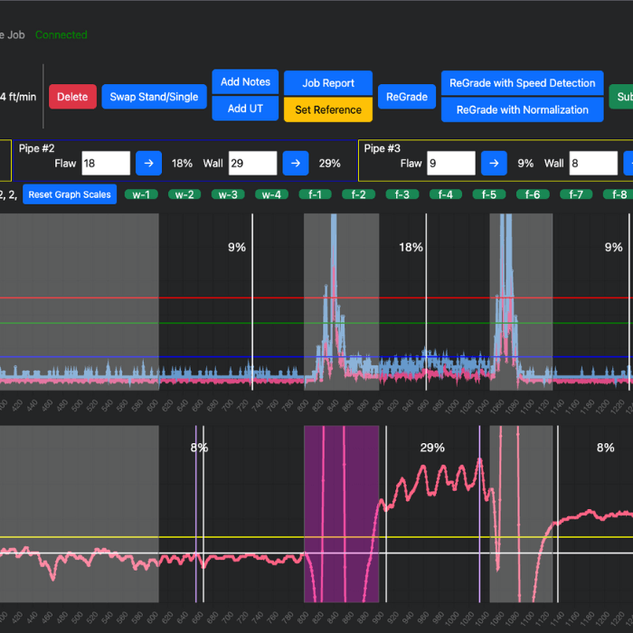Screen dimensions: 633x633
Task: Click the 9% value beside Pipe #3 Flaw
Action: pos(525,163)
